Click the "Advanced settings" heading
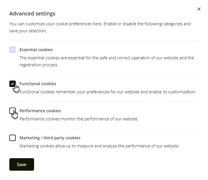Viewport: 208px width, 180px height. coord(32,13)
